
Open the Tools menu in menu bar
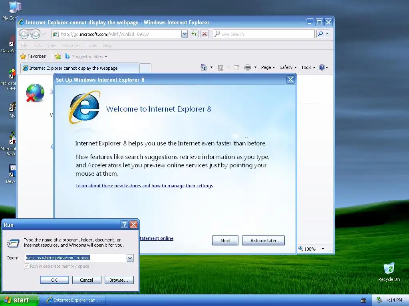[92, 45]
